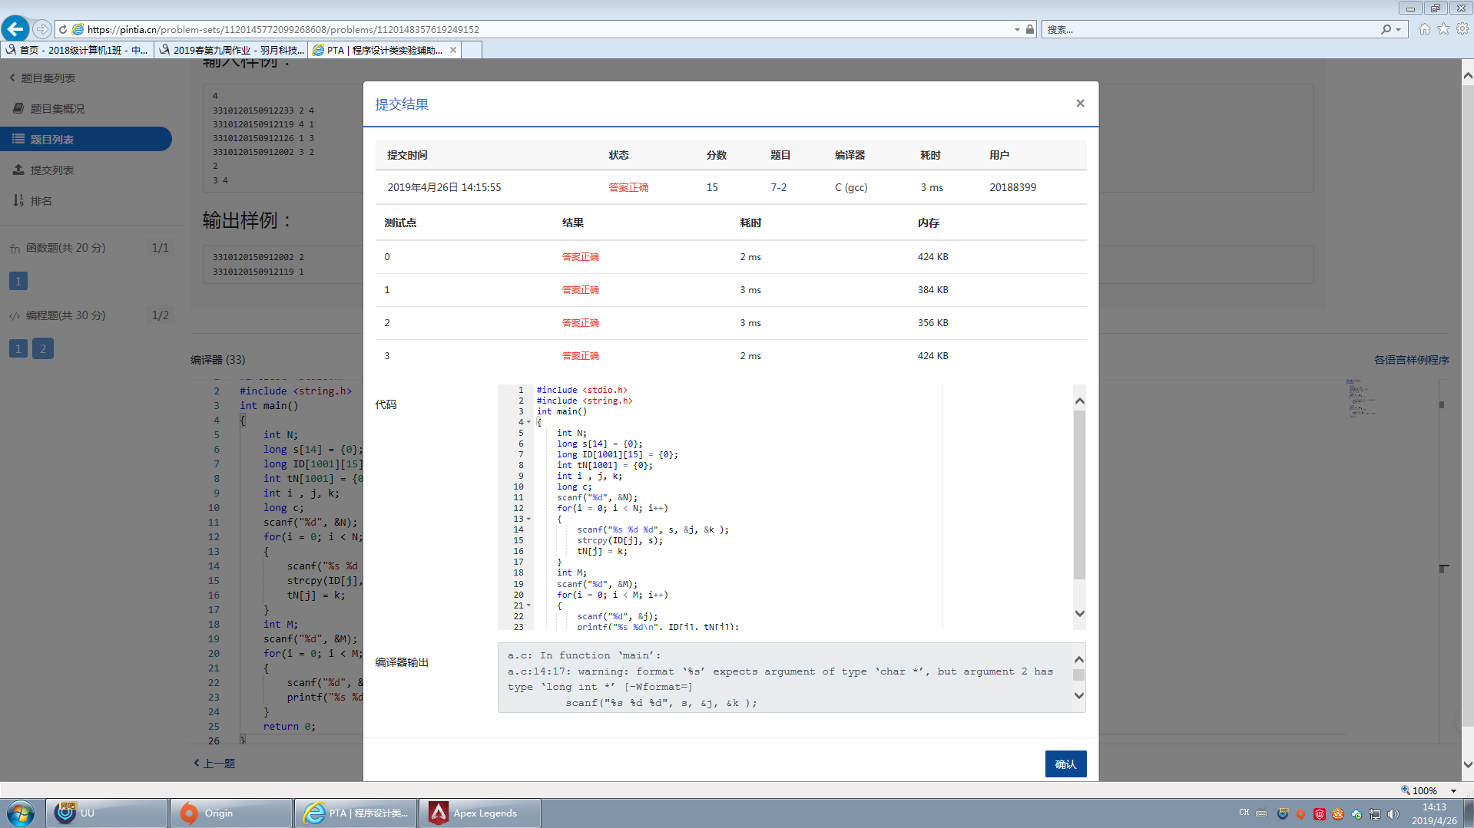Switch to the 首页 - 2018级计算机1班 tab
Image resolution: width=1474 pixels, height=828 pixels.
[77, 50]
